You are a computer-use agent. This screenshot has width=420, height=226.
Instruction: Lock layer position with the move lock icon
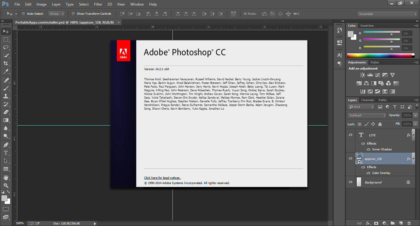pyautogui.click(x=373, y=124)
